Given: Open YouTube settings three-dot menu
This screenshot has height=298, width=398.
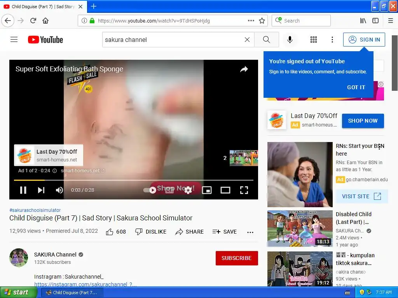Looking at the screenshot, I should pyautogui.click(x=332, y=40).
